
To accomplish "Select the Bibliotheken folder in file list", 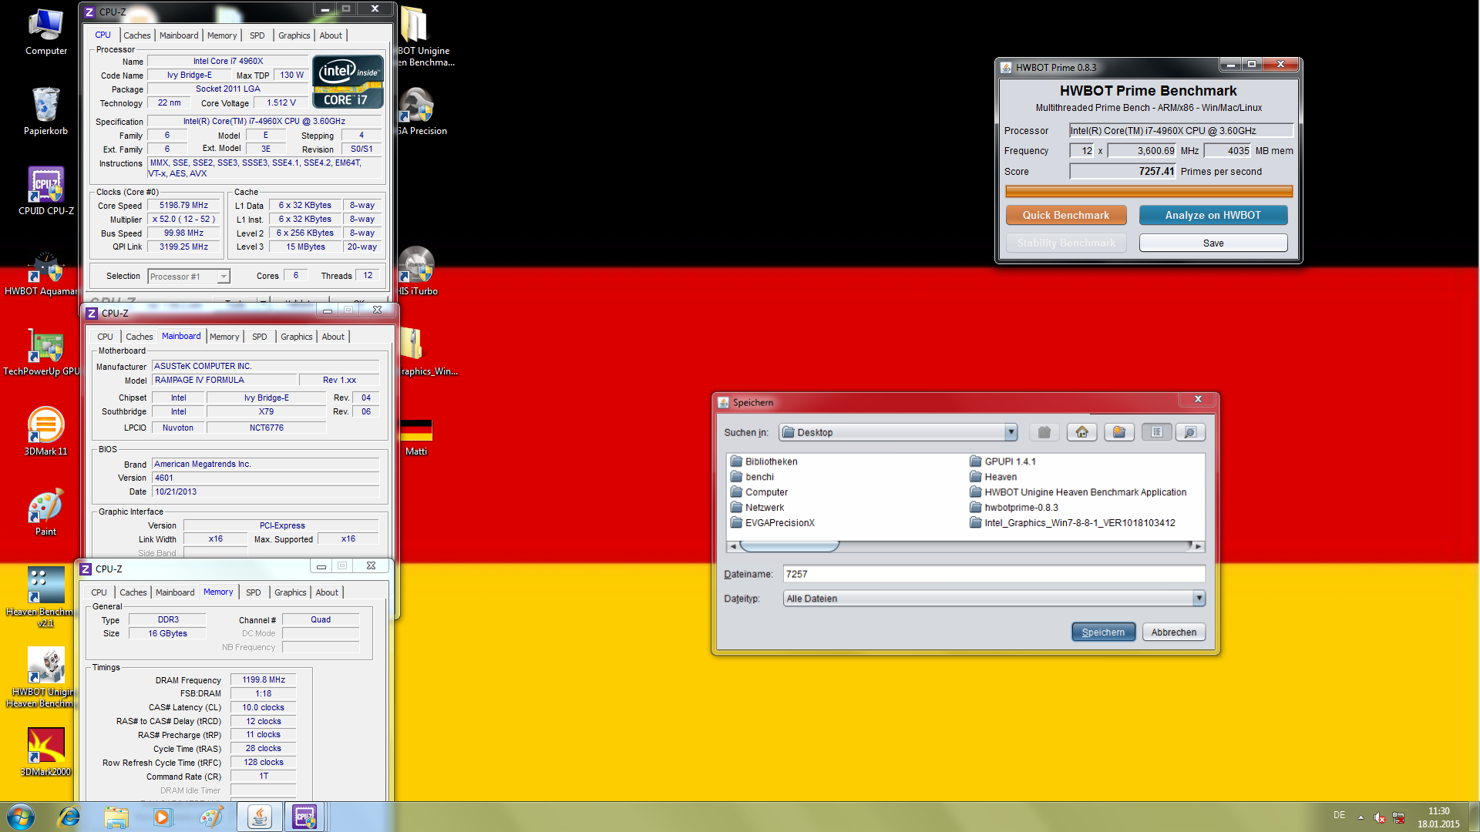I will (x=763, y=461).
